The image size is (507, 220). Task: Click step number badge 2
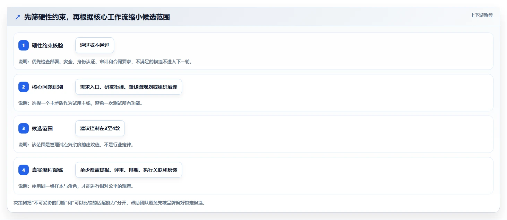(x=24, y=87)
